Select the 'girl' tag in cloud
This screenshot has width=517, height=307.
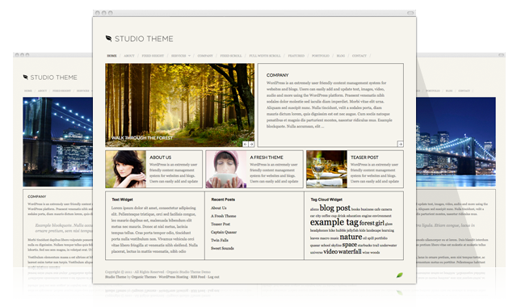380,223
